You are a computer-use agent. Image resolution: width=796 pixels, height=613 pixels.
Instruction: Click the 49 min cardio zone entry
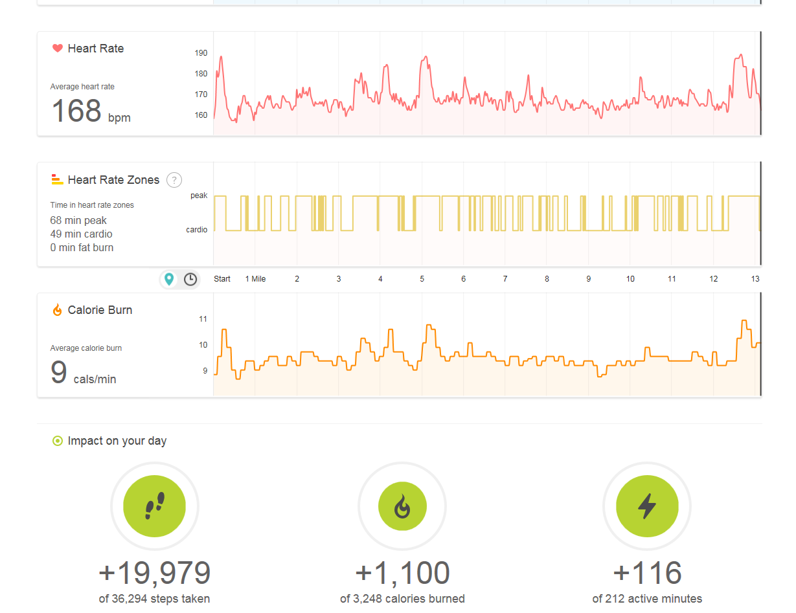(81, 234)
